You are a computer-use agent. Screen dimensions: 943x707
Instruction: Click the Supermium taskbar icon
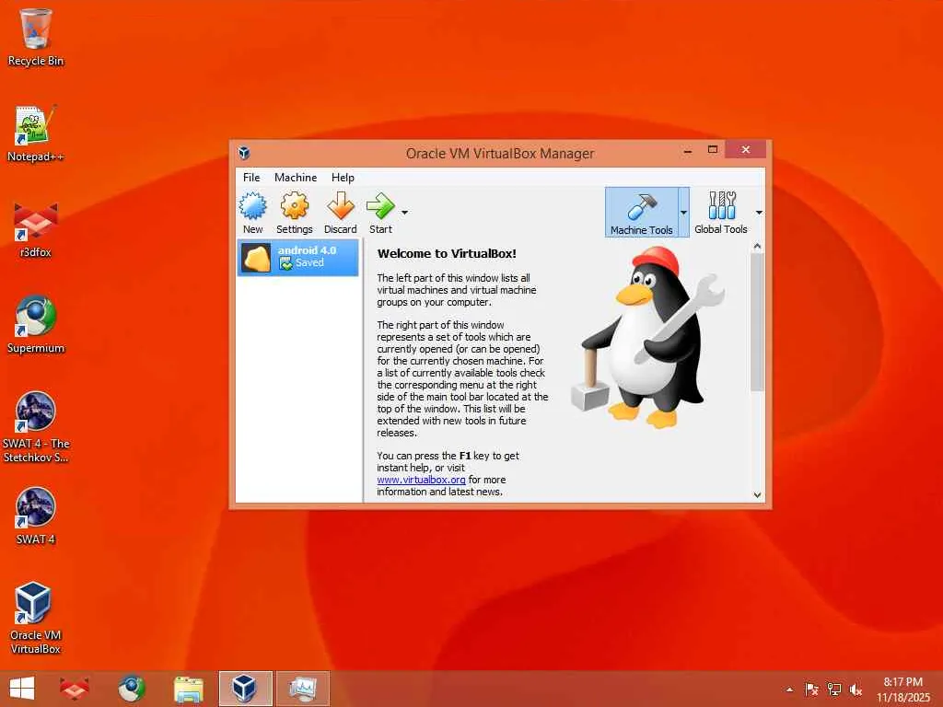tap(131, 689)
